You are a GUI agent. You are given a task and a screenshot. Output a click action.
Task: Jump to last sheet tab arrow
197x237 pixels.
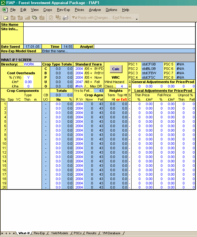[x=14, y=233]
